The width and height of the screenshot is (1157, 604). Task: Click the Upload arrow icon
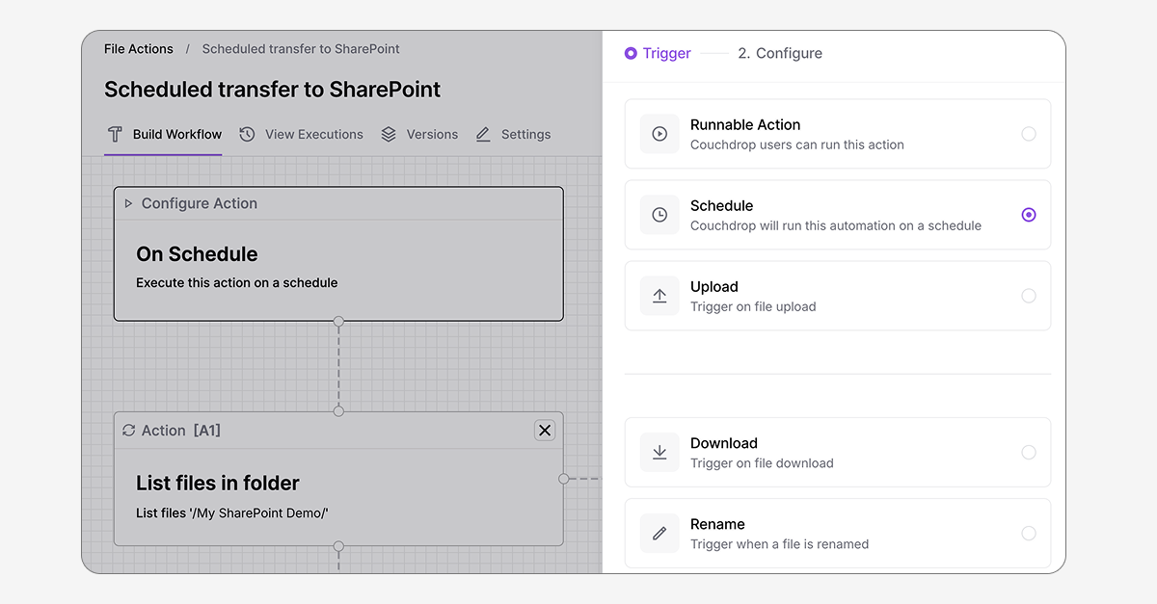point(659,296)
